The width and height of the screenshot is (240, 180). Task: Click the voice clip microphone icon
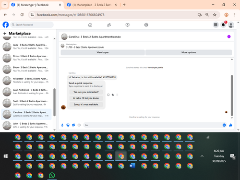[x=62, y=125]
